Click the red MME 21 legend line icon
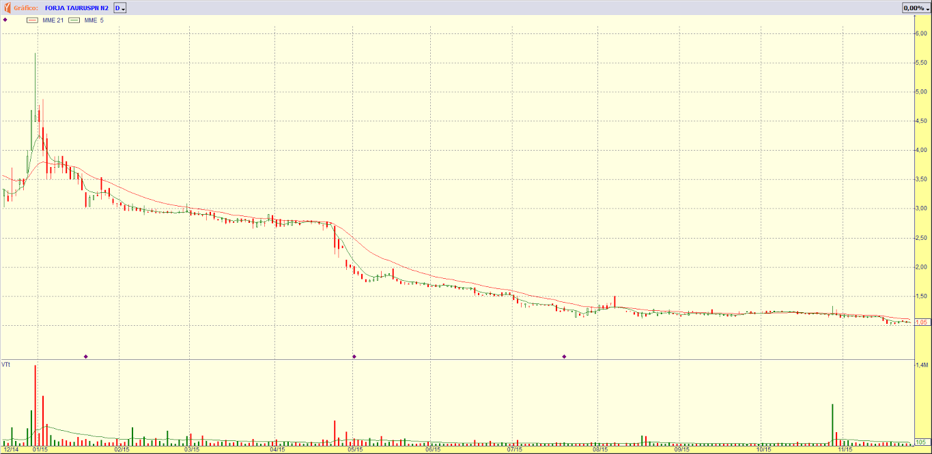The image size is (932, 454). tap(32, 20)
